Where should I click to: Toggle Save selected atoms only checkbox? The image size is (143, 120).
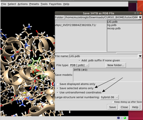click(x=58, y=88)
